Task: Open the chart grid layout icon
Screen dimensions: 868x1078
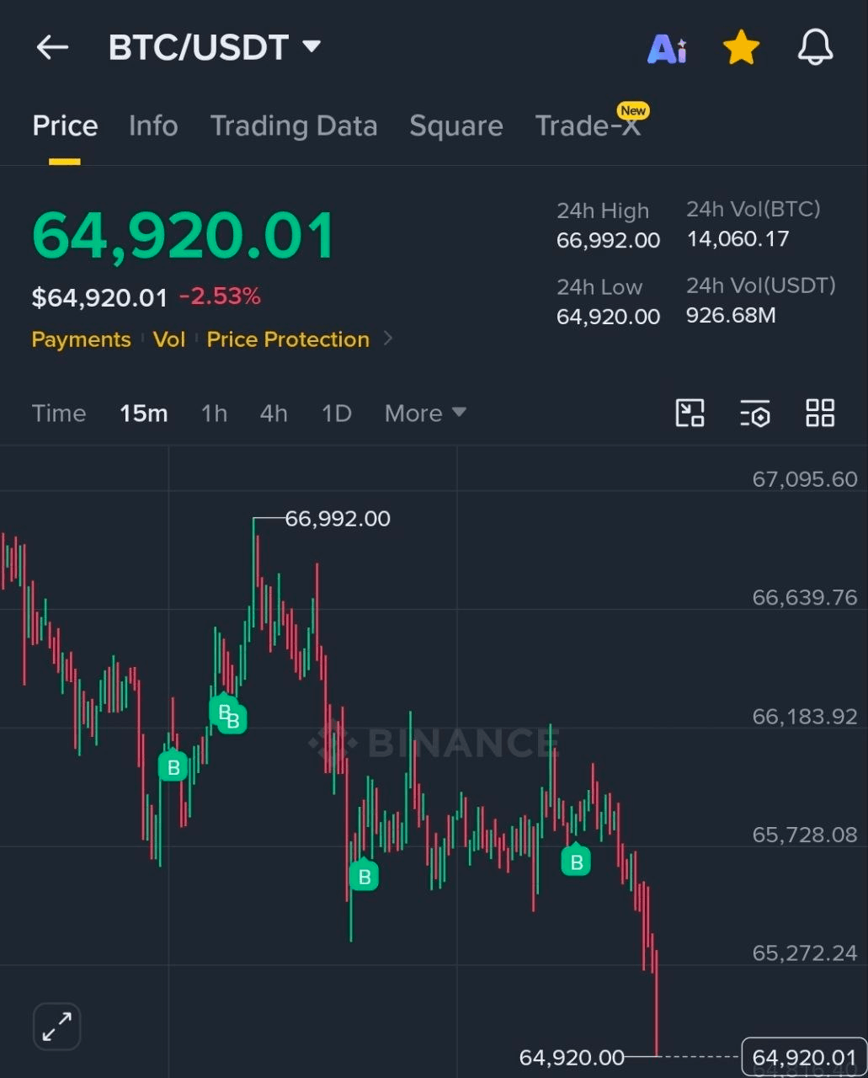Action: coord(820,414)
